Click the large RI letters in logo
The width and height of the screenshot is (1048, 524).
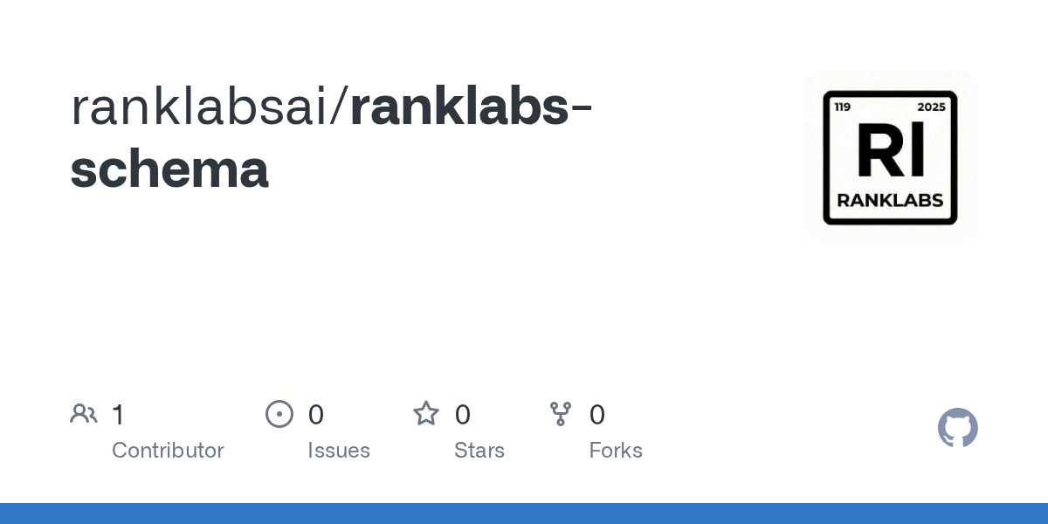click(x=890, y=150)
